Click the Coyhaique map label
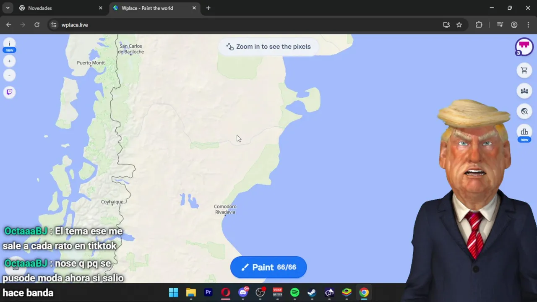The image size is (537, 302). point(112,202)
